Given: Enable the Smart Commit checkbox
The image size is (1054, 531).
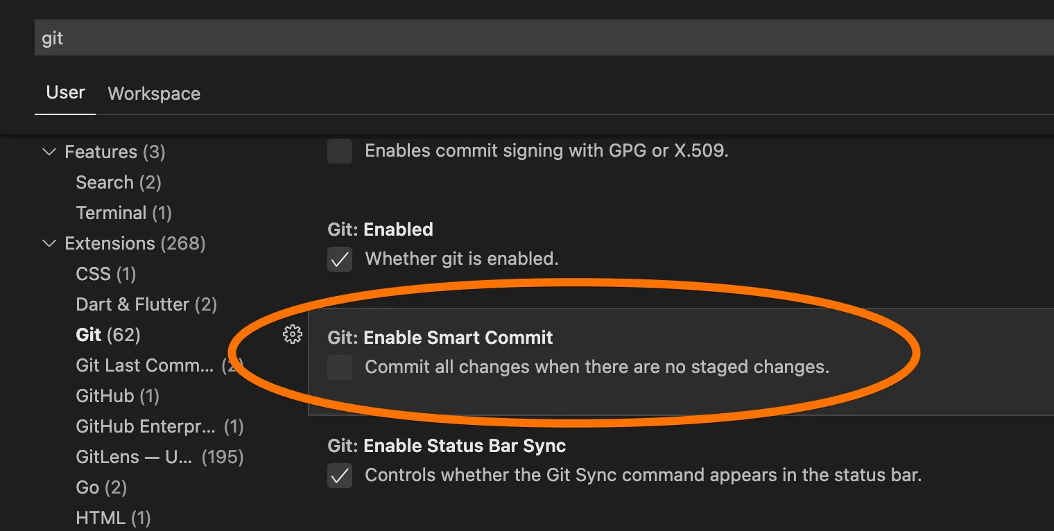Looking at the screenshot, I should click(340, 367).
